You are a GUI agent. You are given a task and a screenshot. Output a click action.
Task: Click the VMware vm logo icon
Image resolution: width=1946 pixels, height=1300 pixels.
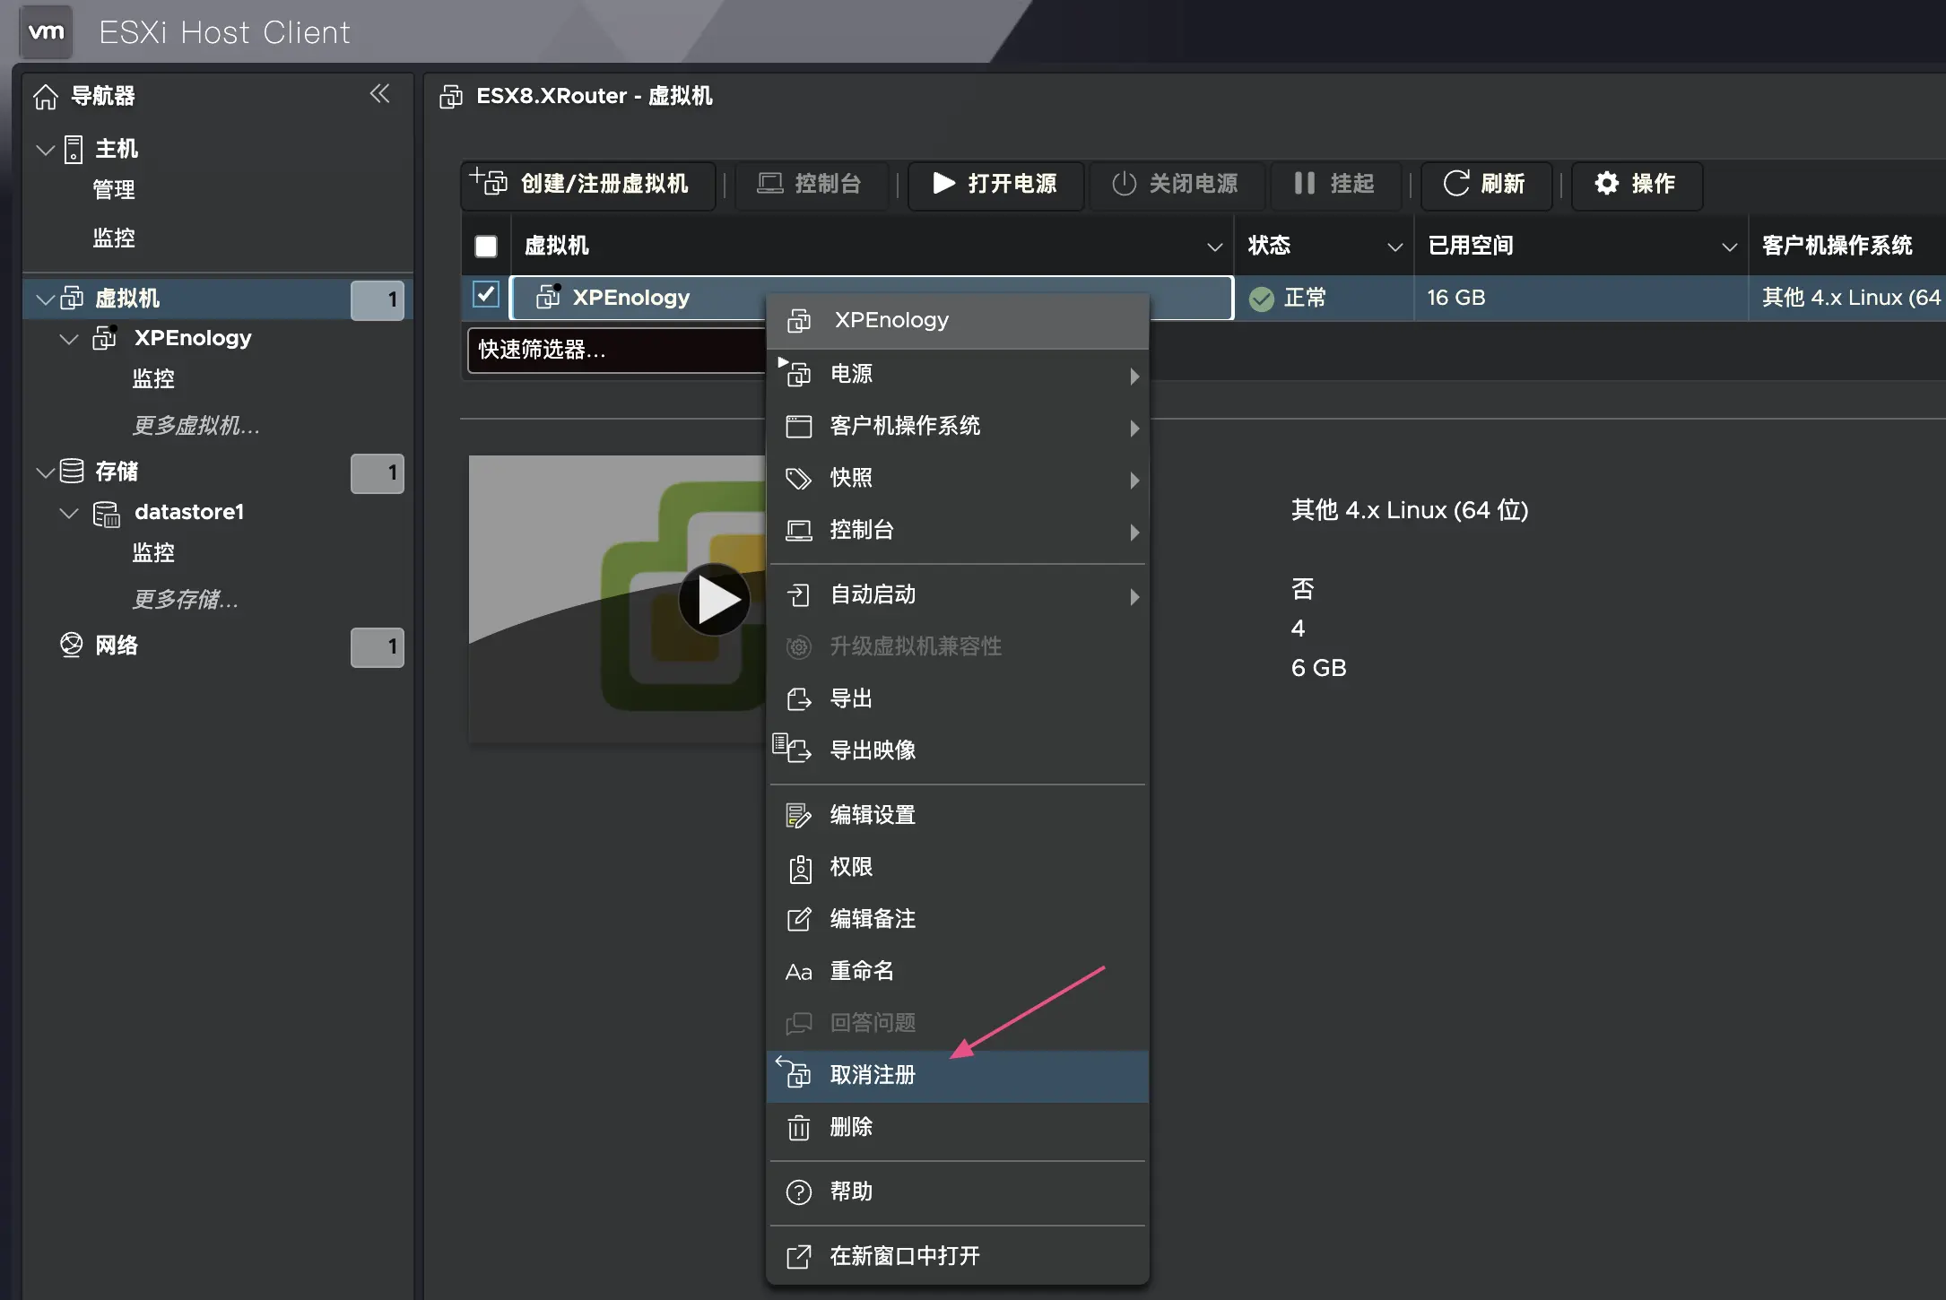(47, 32)
